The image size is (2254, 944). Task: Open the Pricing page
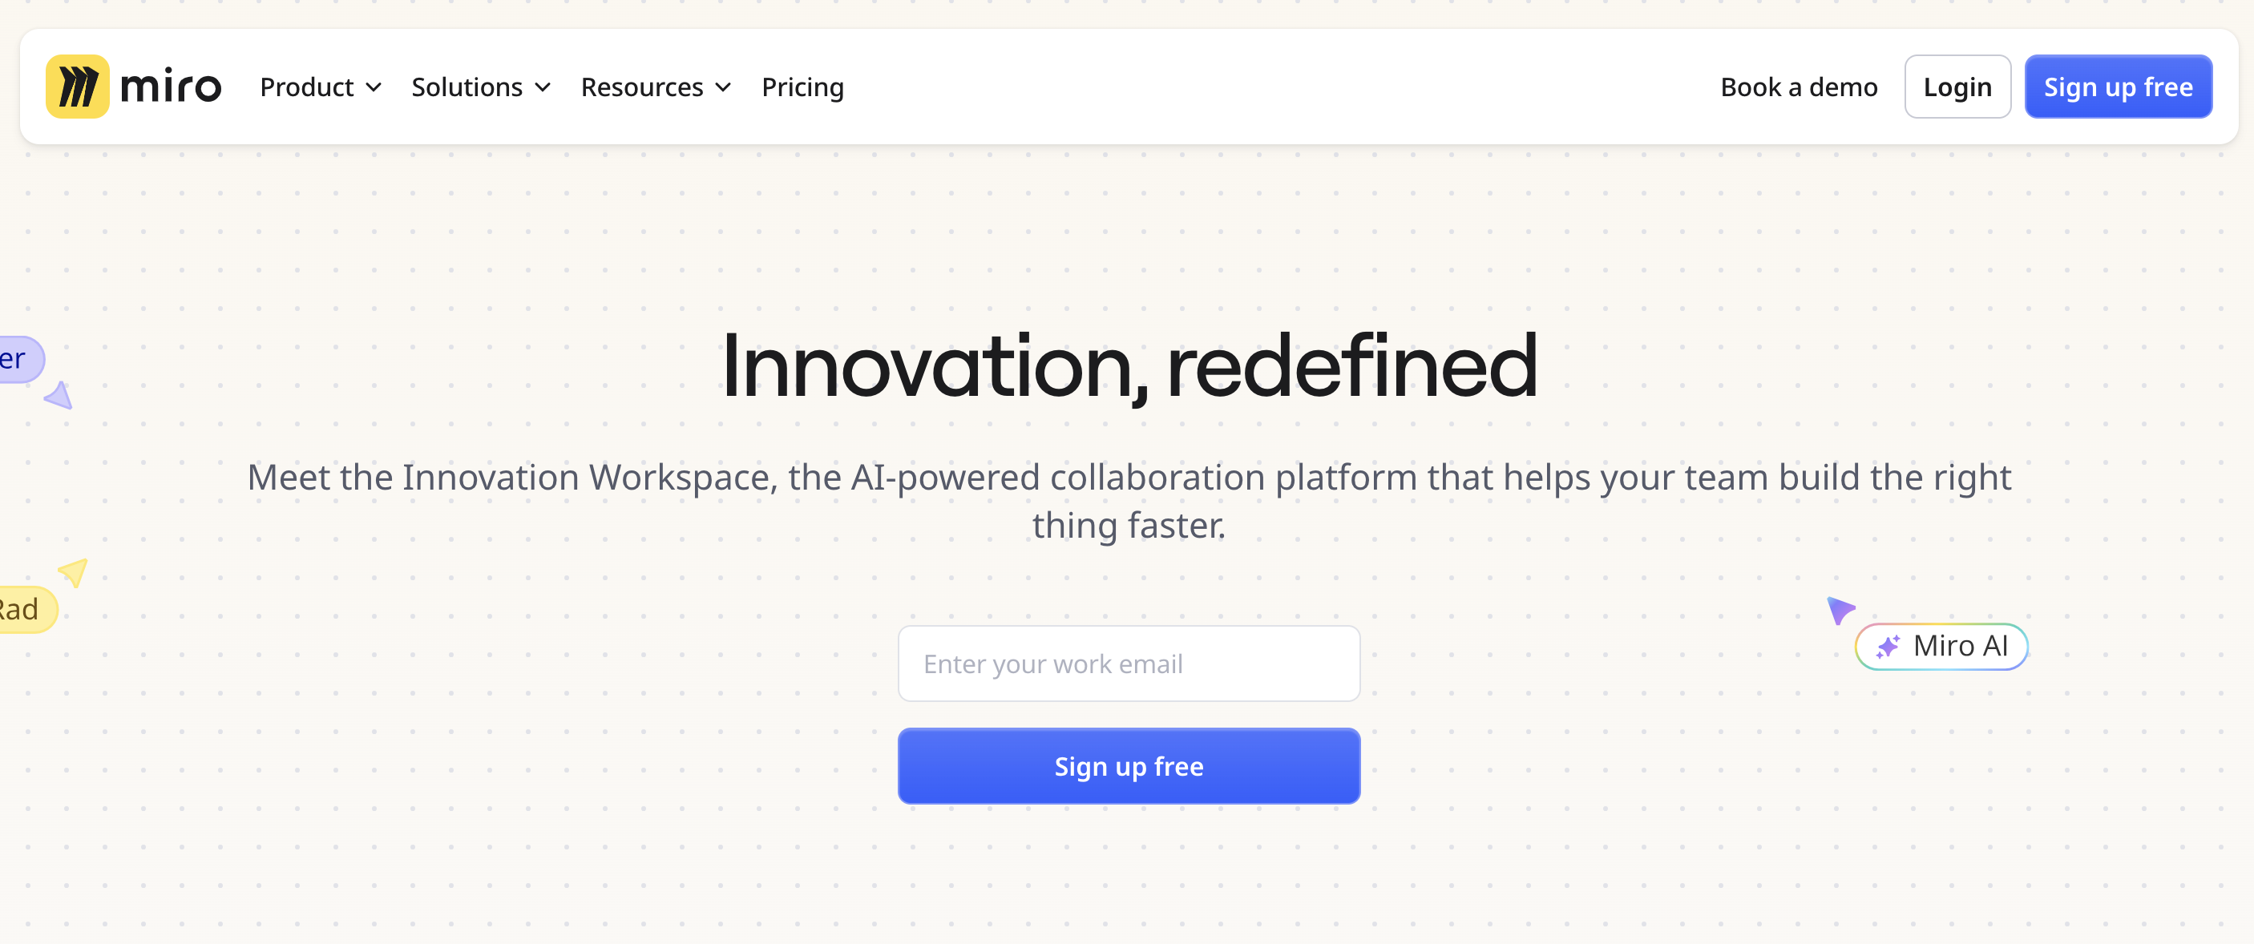(x=802, y=87)
